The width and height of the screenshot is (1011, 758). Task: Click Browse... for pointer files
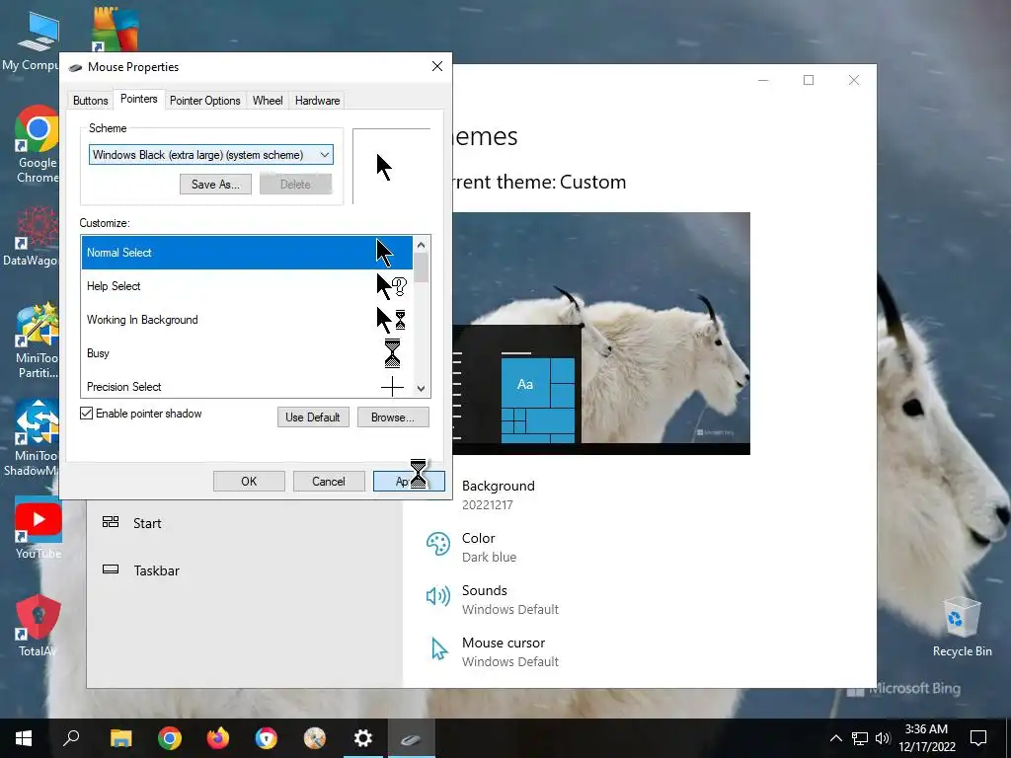click(393, 417)
